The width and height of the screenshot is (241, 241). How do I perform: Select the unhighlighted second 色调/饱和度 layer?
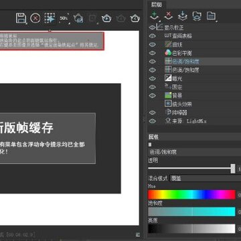click(194, 70)
